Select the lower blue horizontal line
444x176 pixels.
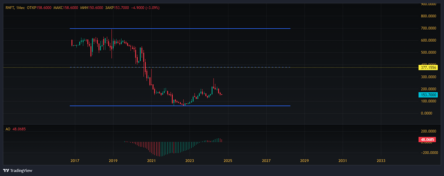(x=180, y=106)
